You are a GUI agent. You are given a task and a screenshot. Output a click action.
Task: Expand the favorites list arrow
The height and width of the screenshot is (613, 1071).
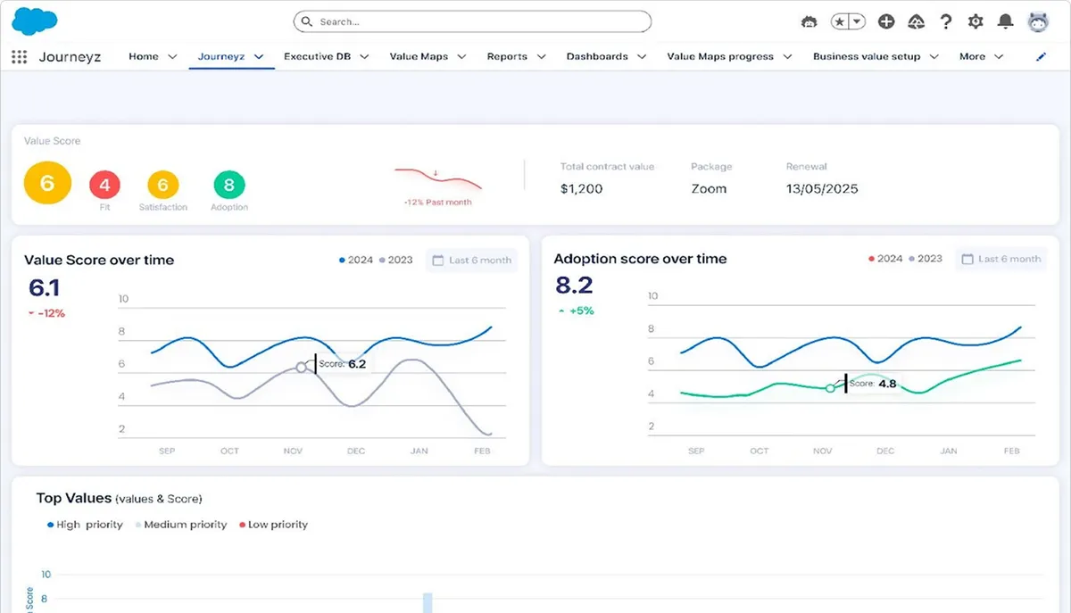(857, 21)
